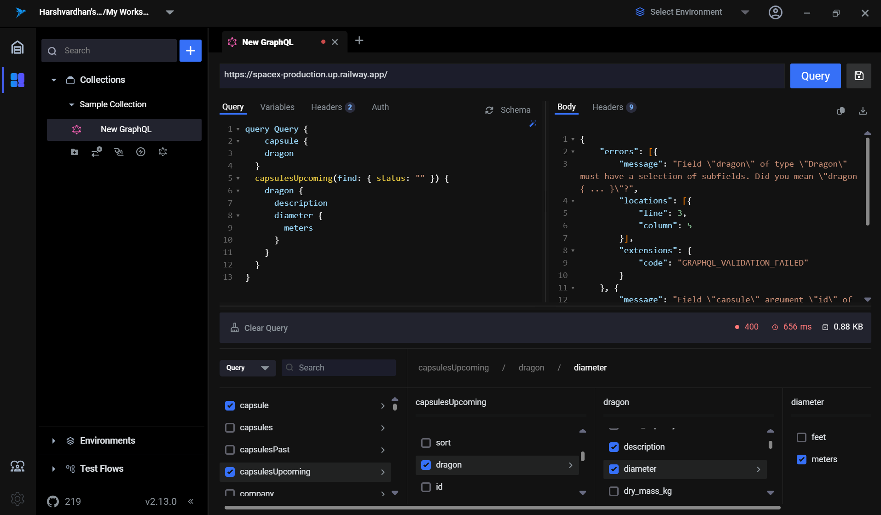Copy the response body icon

(x=841, y=111)
